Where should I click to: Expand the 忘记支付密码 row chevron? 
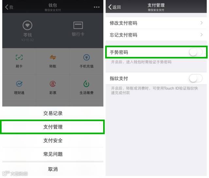[x=201, y=35]
